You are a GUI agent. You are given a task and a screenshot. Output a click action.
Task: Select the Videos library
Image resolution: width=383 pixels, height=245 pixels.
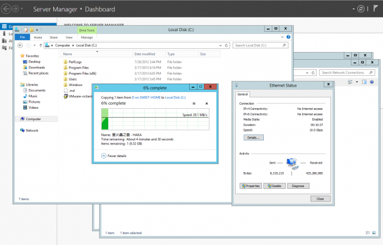tap(31, 108)
